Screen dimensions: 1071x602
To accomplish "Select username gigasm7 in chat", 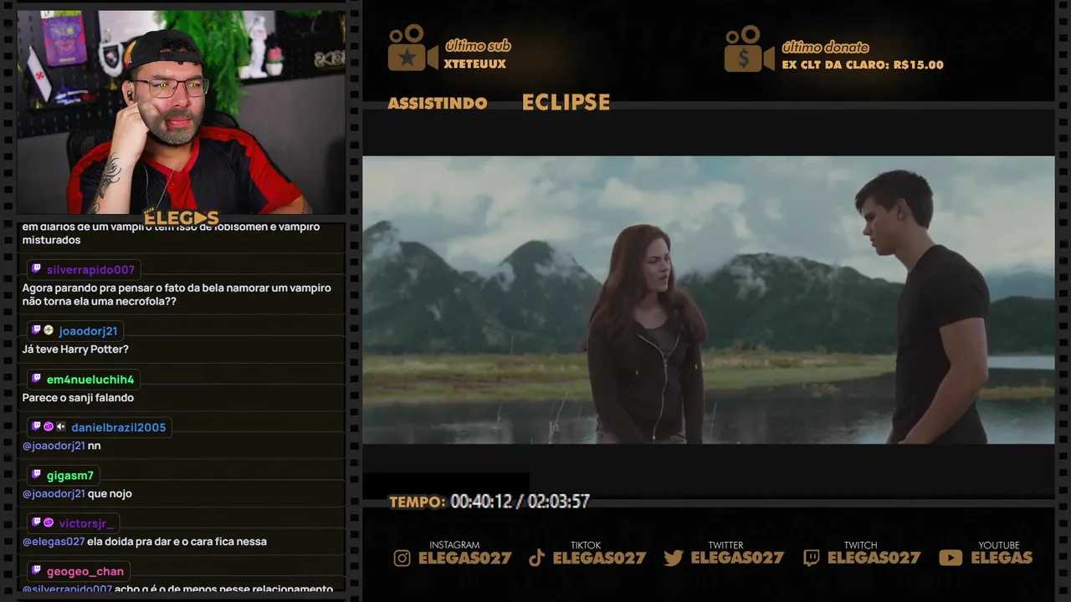I will coord(70,476).
